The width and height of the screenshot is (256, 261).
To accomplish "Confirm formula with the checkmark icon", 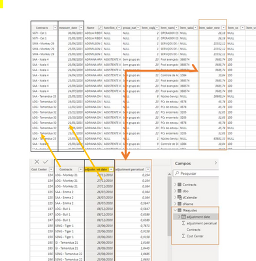I will click(46, 162).
